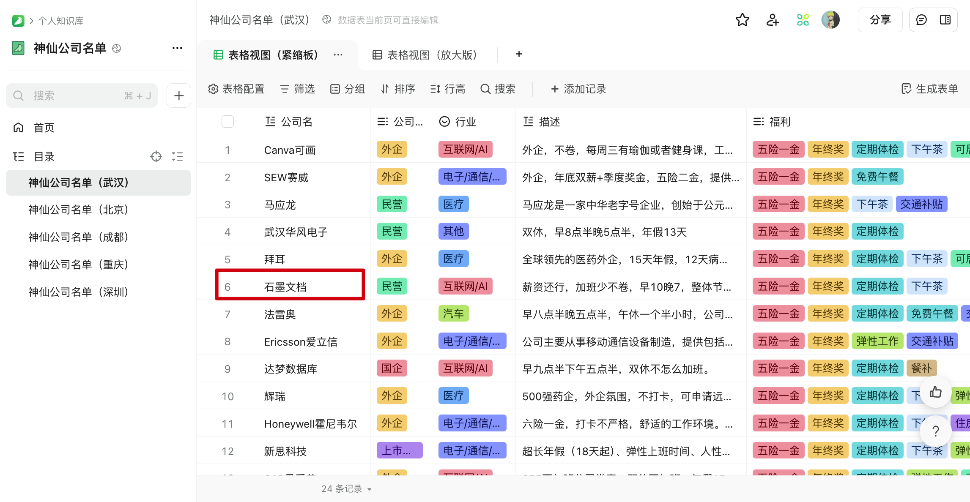Open options menu for 表格视图(紧缩板) tab
This screenshot has width=970, height=502.
(338, 55)
